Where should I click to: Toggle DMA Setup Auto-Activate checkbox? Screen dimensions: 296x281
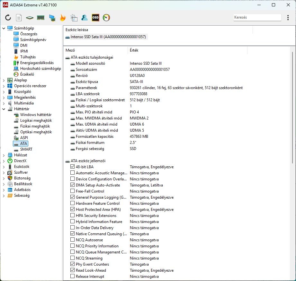(73, 185)
